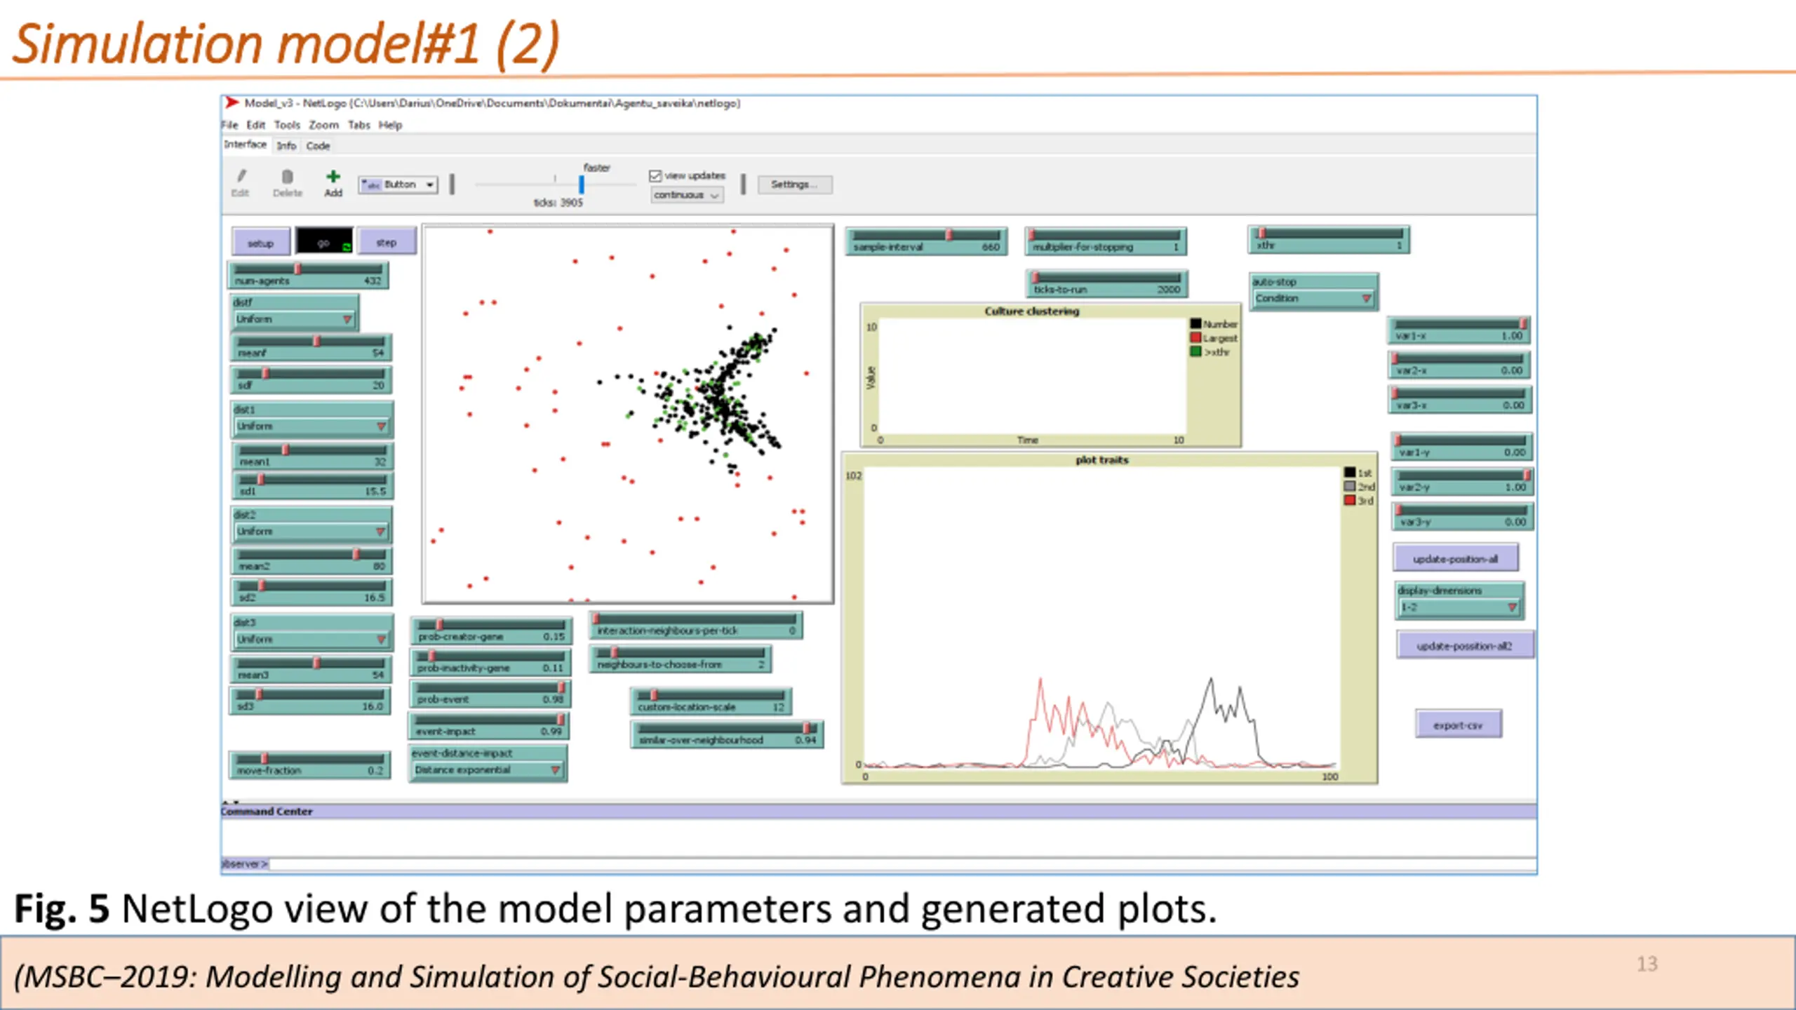Click the Command Center header bar
Image resolution: width=1796 pixels, height=1010 pixels.
[878, 812]
